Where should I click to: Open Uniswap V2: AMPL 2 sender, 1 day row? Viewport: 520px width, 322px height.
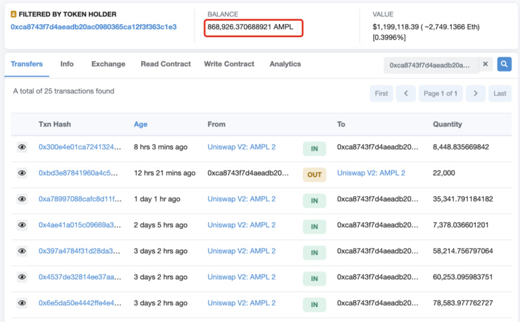click(241, 199)
